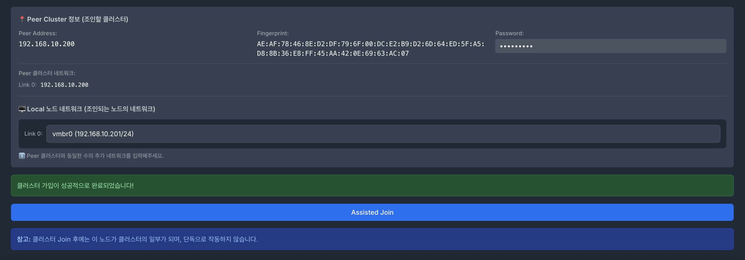The height and width of the screenshot is (260, 745).
Task: Click the blue 참고 note banner
Action: tap(372, 239)
